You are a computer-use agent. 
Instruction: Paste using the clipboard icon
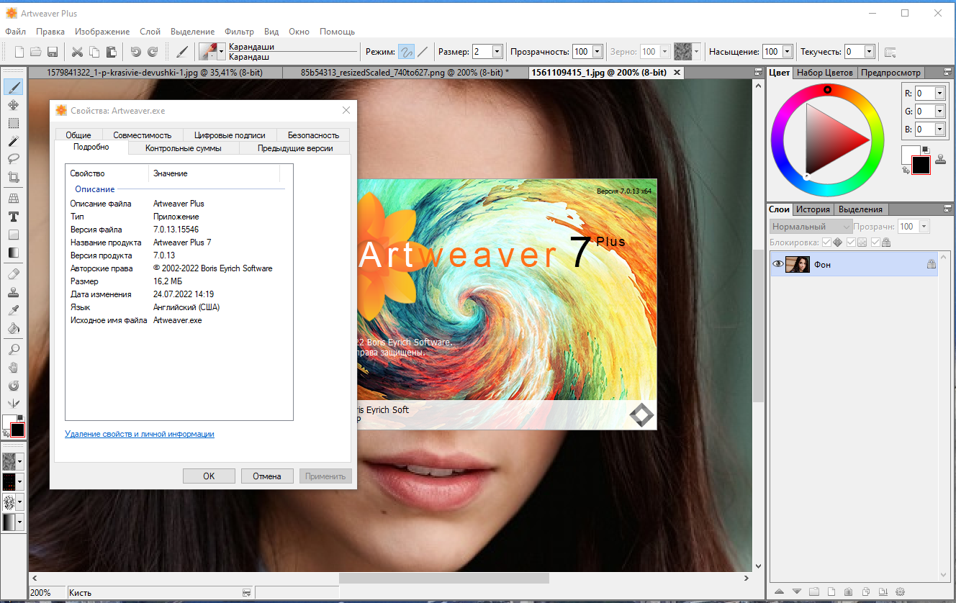(x=111, y=52)
